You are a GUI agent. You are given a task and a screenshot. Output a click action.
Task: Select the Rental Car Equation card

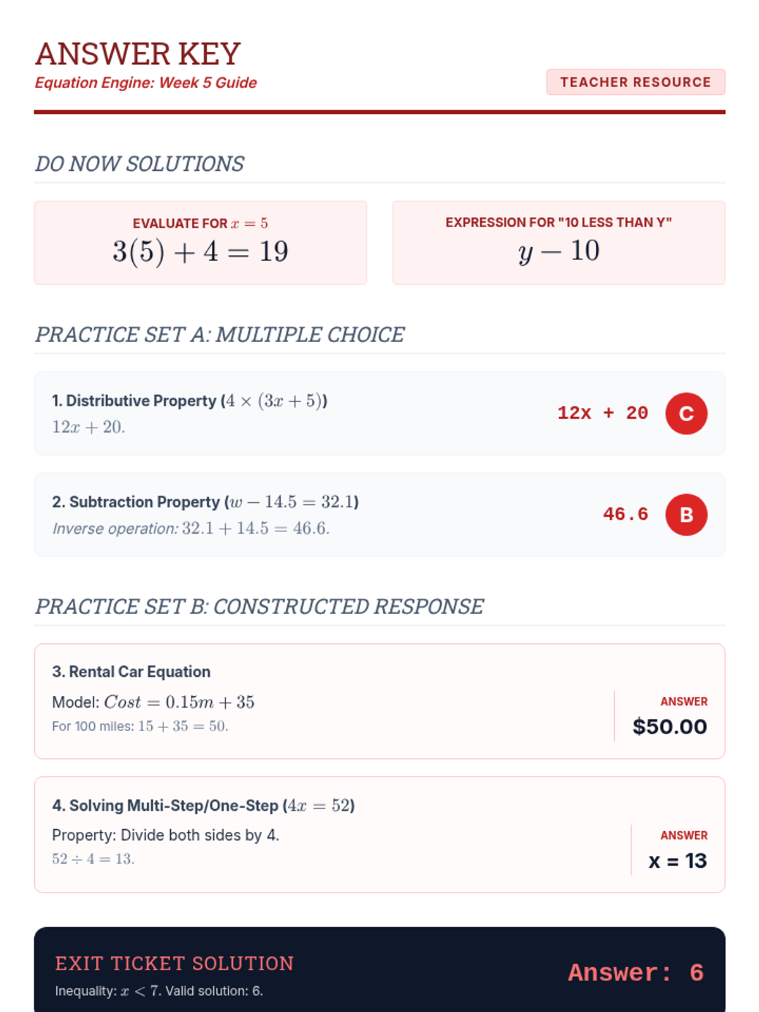point(379,701)
